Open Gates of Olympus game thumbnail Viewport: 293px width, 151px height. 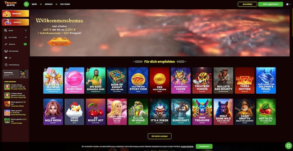point(53,80)
